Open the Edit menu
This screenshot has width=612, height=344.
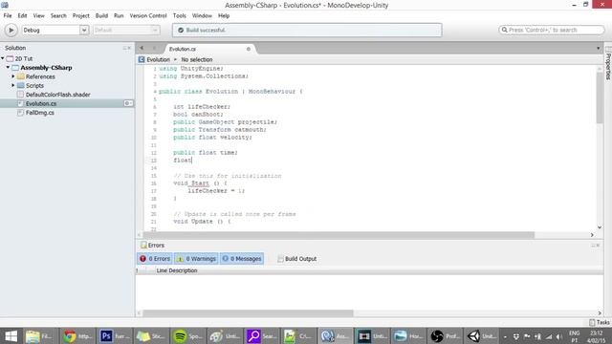22,15
